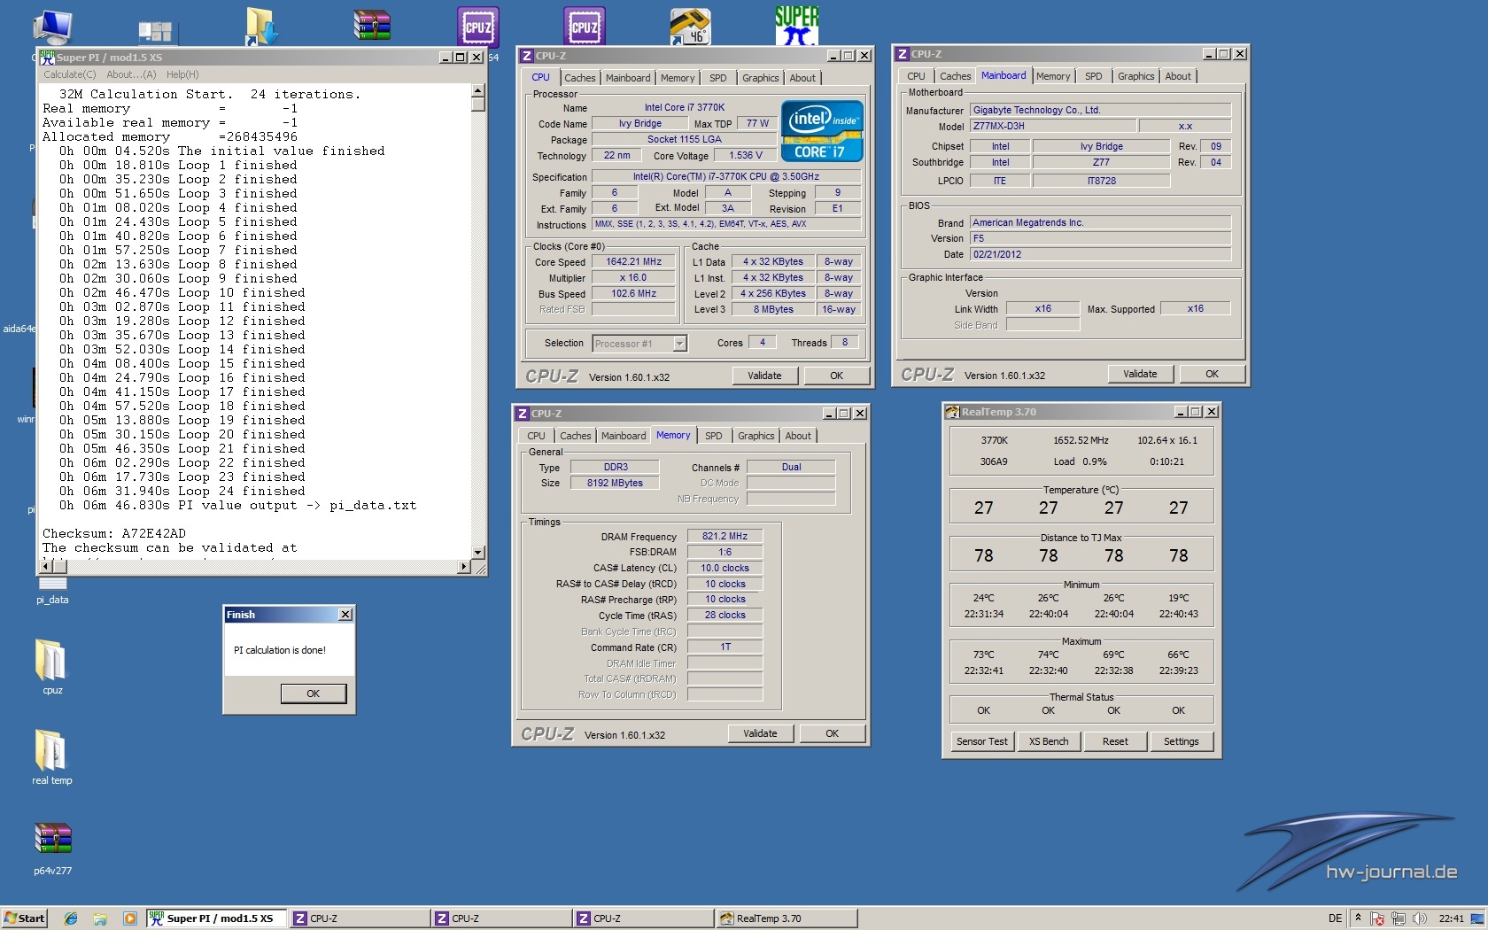This screenshot has width=1488, height=930.
Task: Click the DRAM Frequency value 821.2 MHz
Action: (725, 536)
